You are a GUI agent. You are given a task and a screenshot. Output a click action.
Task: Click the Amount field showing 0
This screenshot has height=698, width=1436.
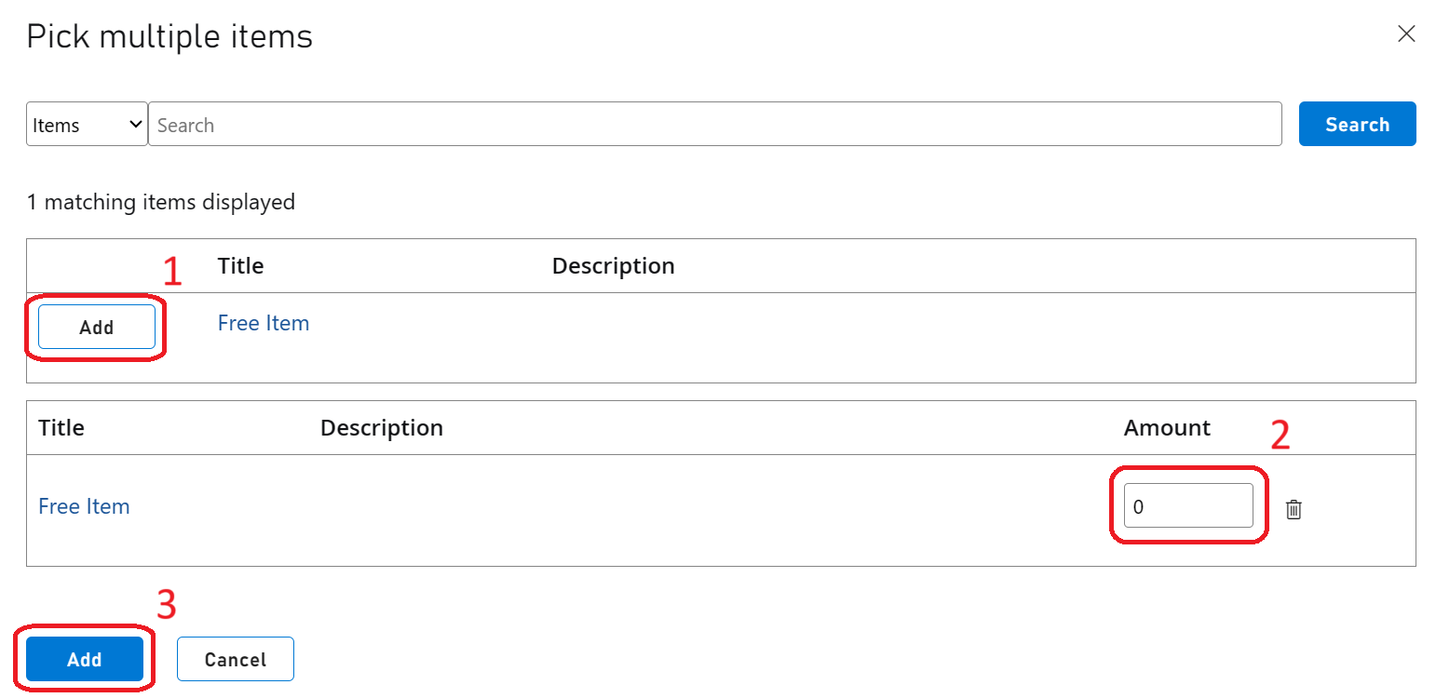click(1188, 504)
